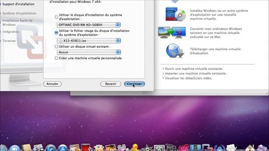
Task: Launch iTunes from the Dock
Action: point(50,148)
